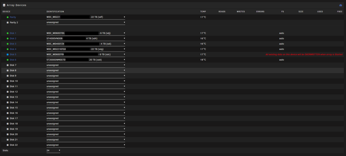Open the Parity device link
Screen dimensions: 346x156
13,17
